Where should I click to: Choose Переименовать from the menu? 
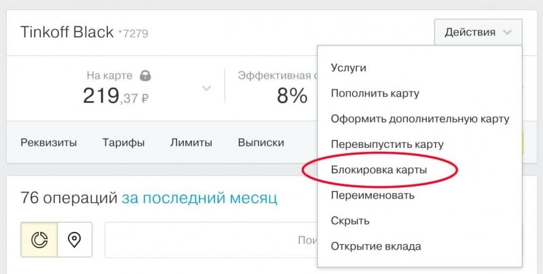coord(373,195)
